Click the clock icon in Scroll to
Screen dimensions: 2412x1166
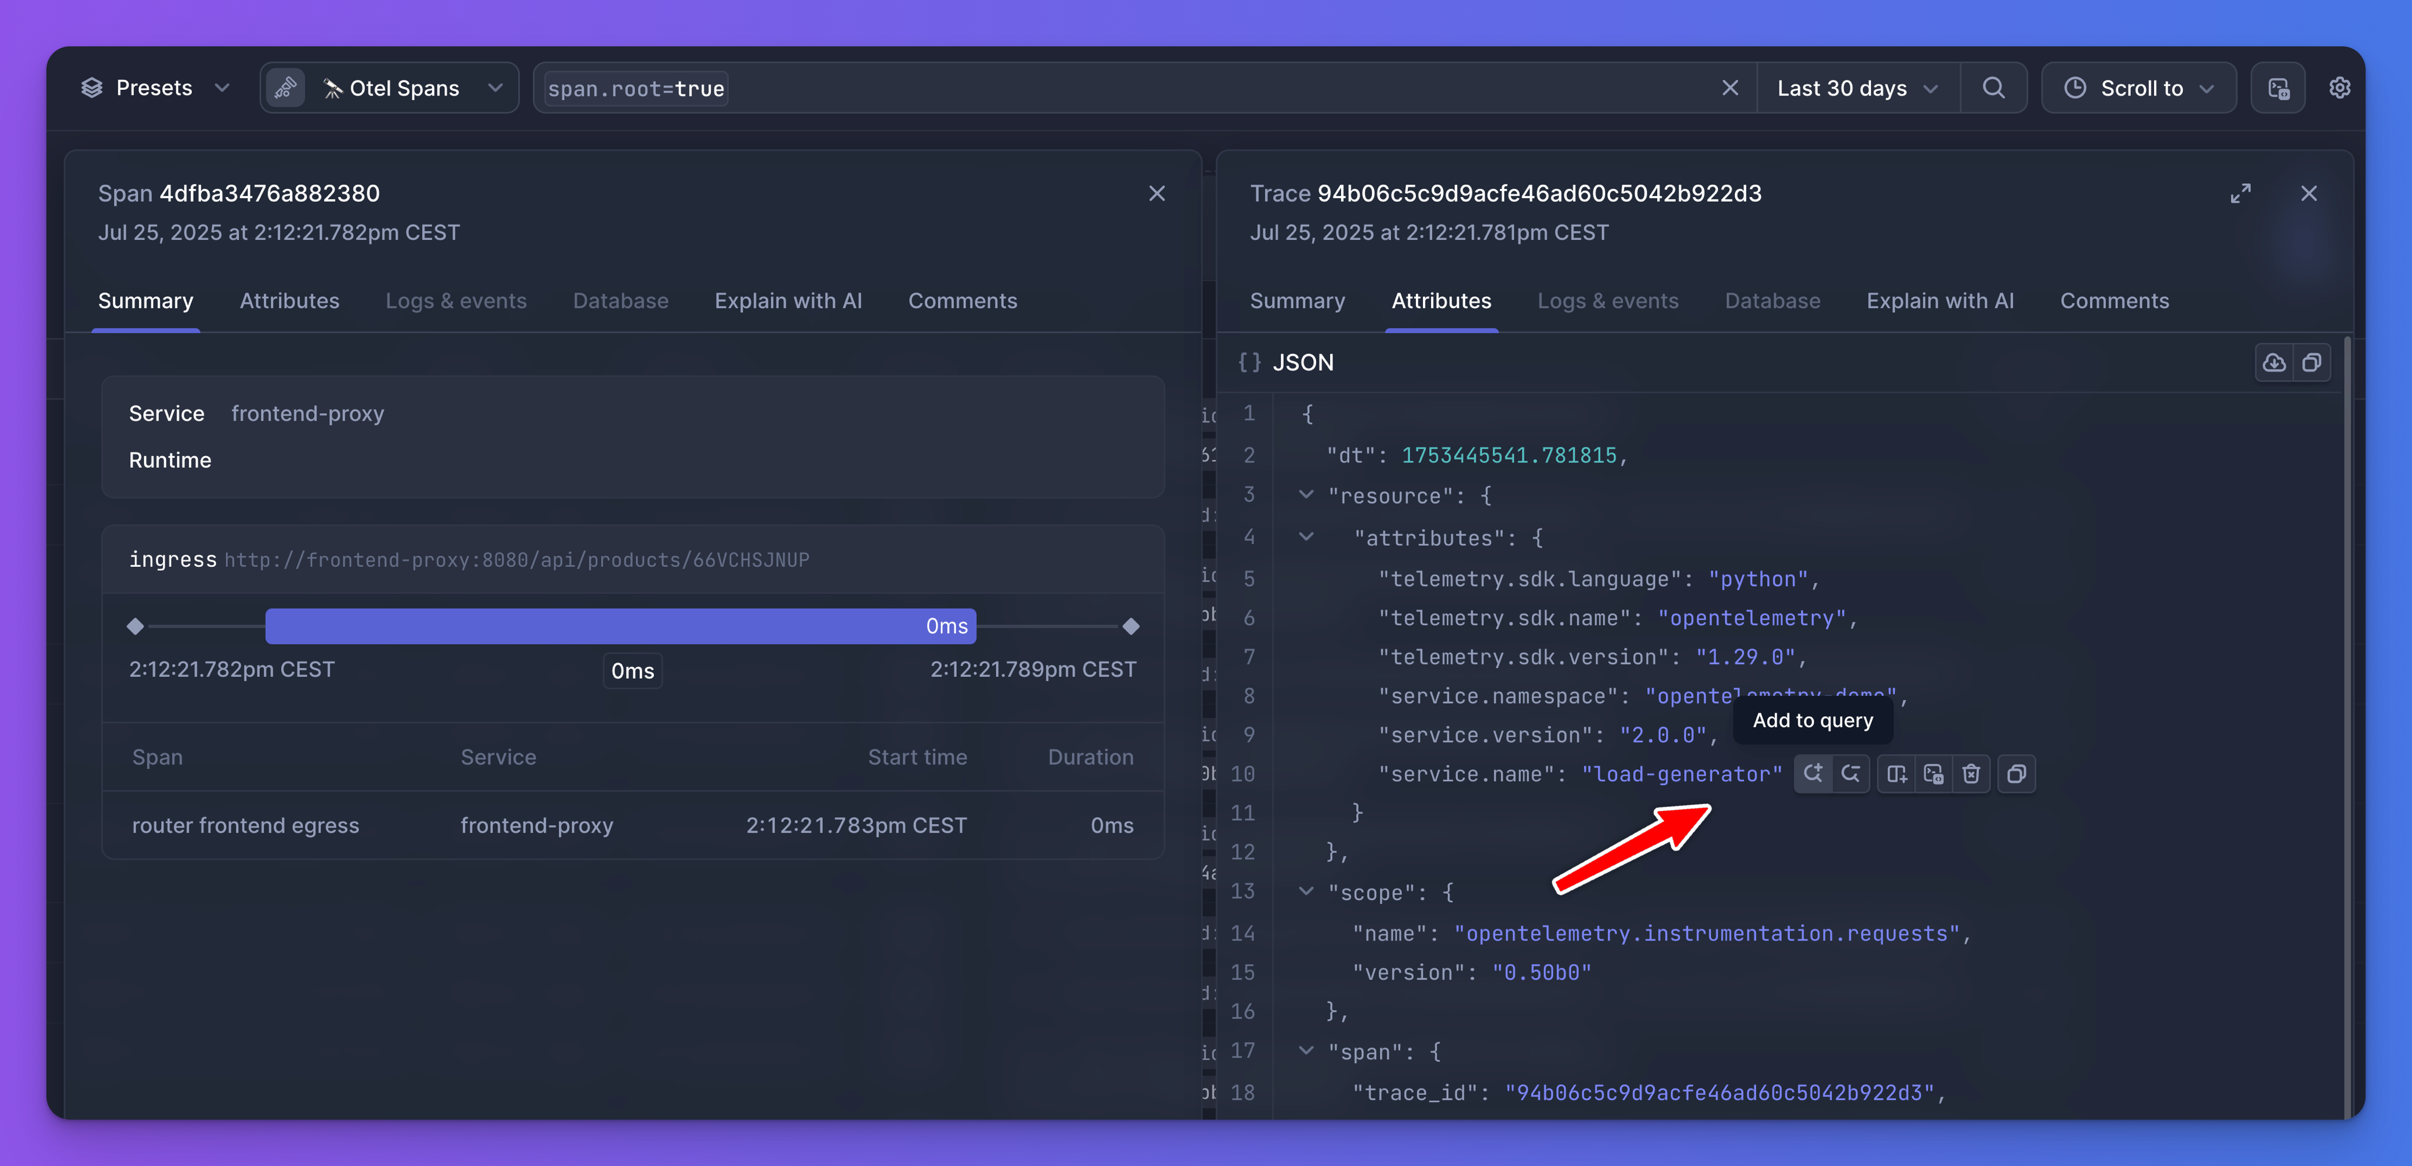(x=2076, y=88)
